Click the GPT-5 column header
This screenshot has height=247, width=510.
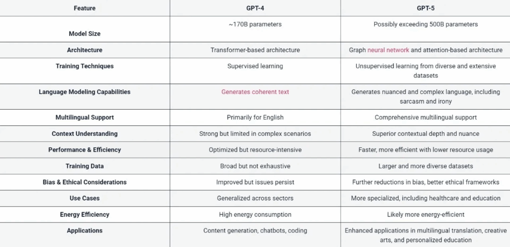[425, 8]
